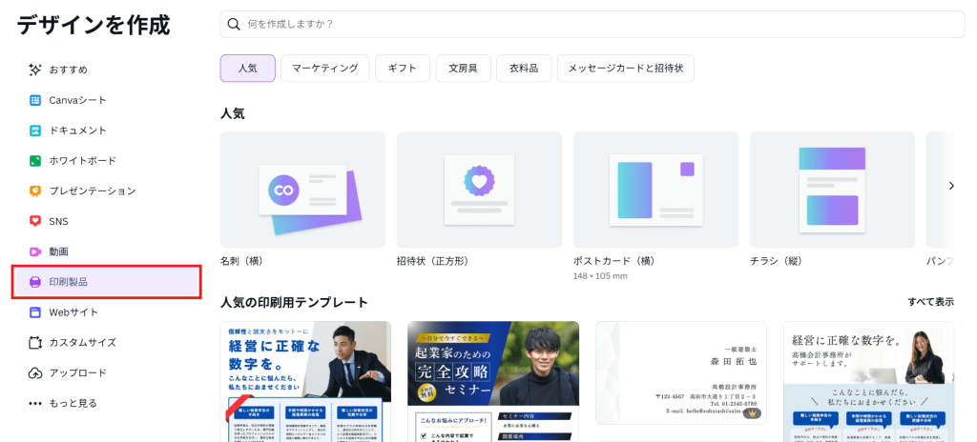The width and height of the screenshot is (977, 442).
Task: Select 印刷製品 in the sidebar
Action: (107, 282)
